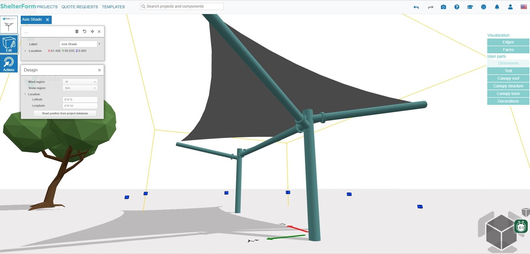Toggle Faces visualization
This screenshot has width=530, height=254.
(x=508, y=50)
